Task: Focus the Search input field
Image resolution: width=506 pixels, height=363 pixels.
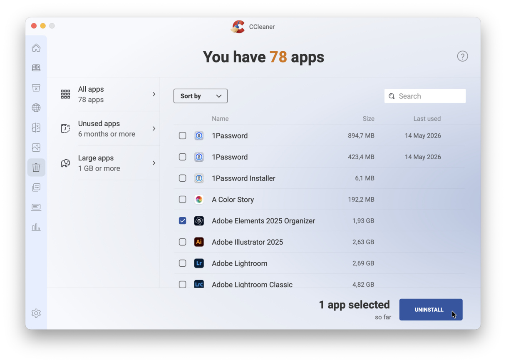Action: 425,96
